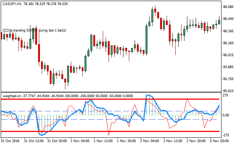Click the 1 Nov 20:00 time label
Image resolution: width=236 pixels, height=145 pixels.
126,141
